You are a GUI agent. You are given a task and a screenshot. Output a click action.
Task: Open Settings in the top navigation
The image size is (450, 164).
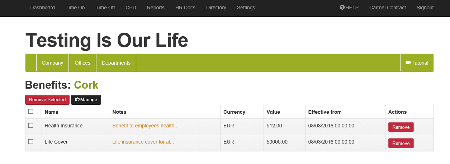tap(246, 8)
